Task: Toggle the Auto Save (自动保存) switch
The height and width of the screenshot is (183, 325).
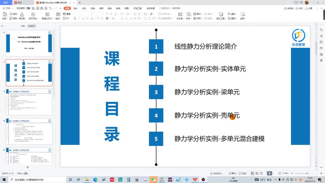Action: click(x=28, y=8)
